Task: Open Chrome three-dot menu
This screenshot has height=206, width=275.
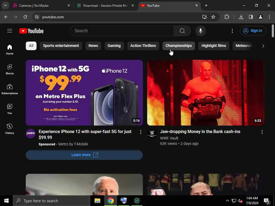Action: click(x=269, y=17)
